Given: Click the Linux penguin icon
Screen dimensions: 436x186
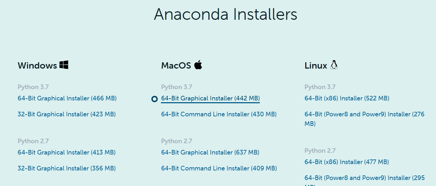Looking at the screenshot, I should (334, 65).
